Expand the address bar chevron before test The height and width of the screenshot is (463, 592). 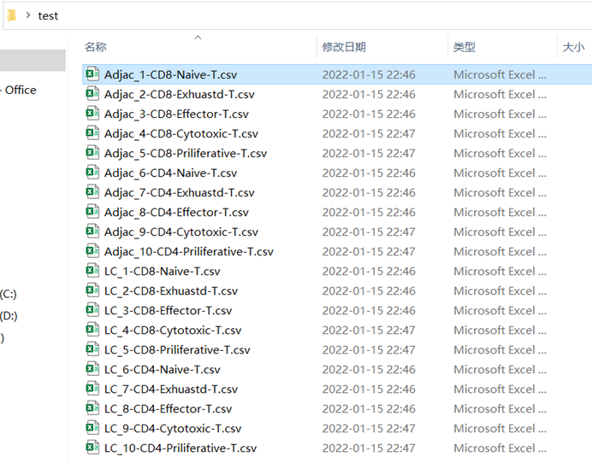click(x=28, y=15)
